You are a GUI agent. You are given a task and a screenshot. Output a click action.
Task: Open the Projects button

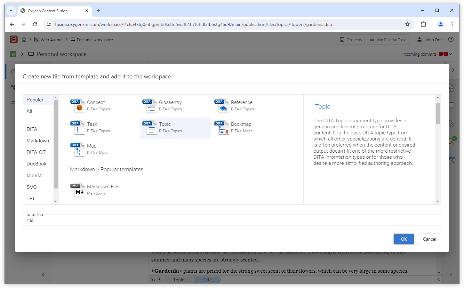351,39
